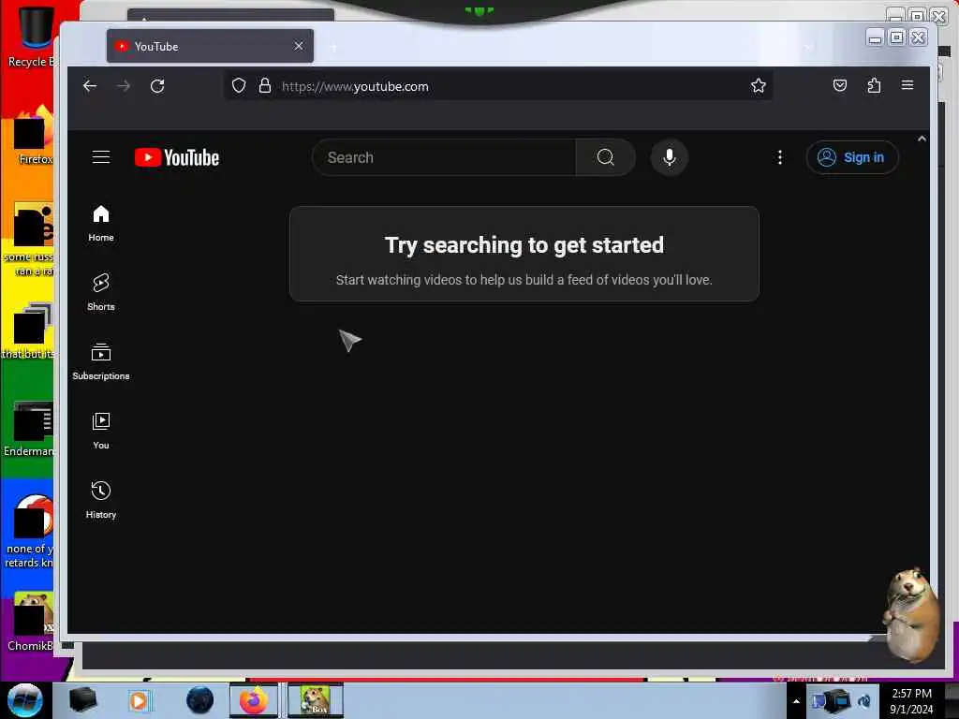Save page to Pocket
The image size is (959, 719).
840,85
